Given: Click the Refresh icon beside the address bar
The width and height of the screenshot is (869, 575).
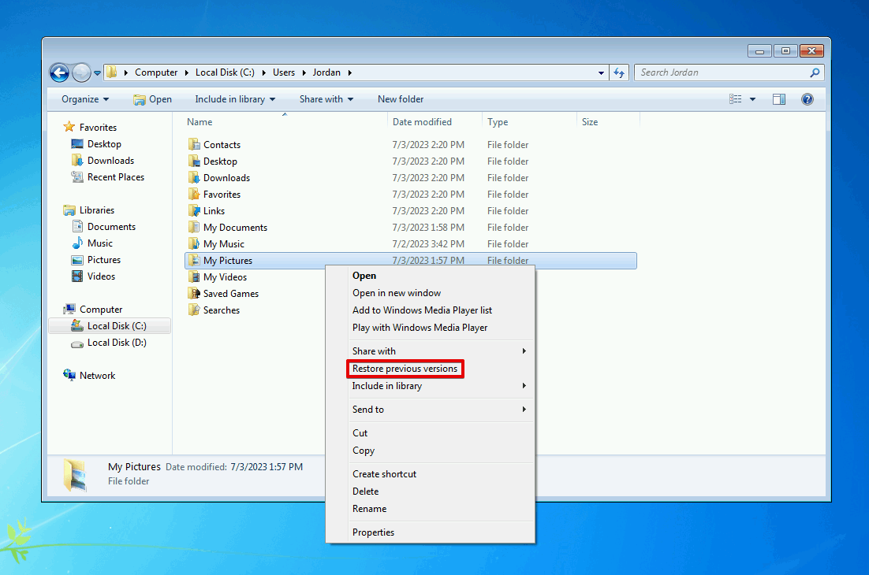Looking at the screenshot, I should click(x=619, y=72).
